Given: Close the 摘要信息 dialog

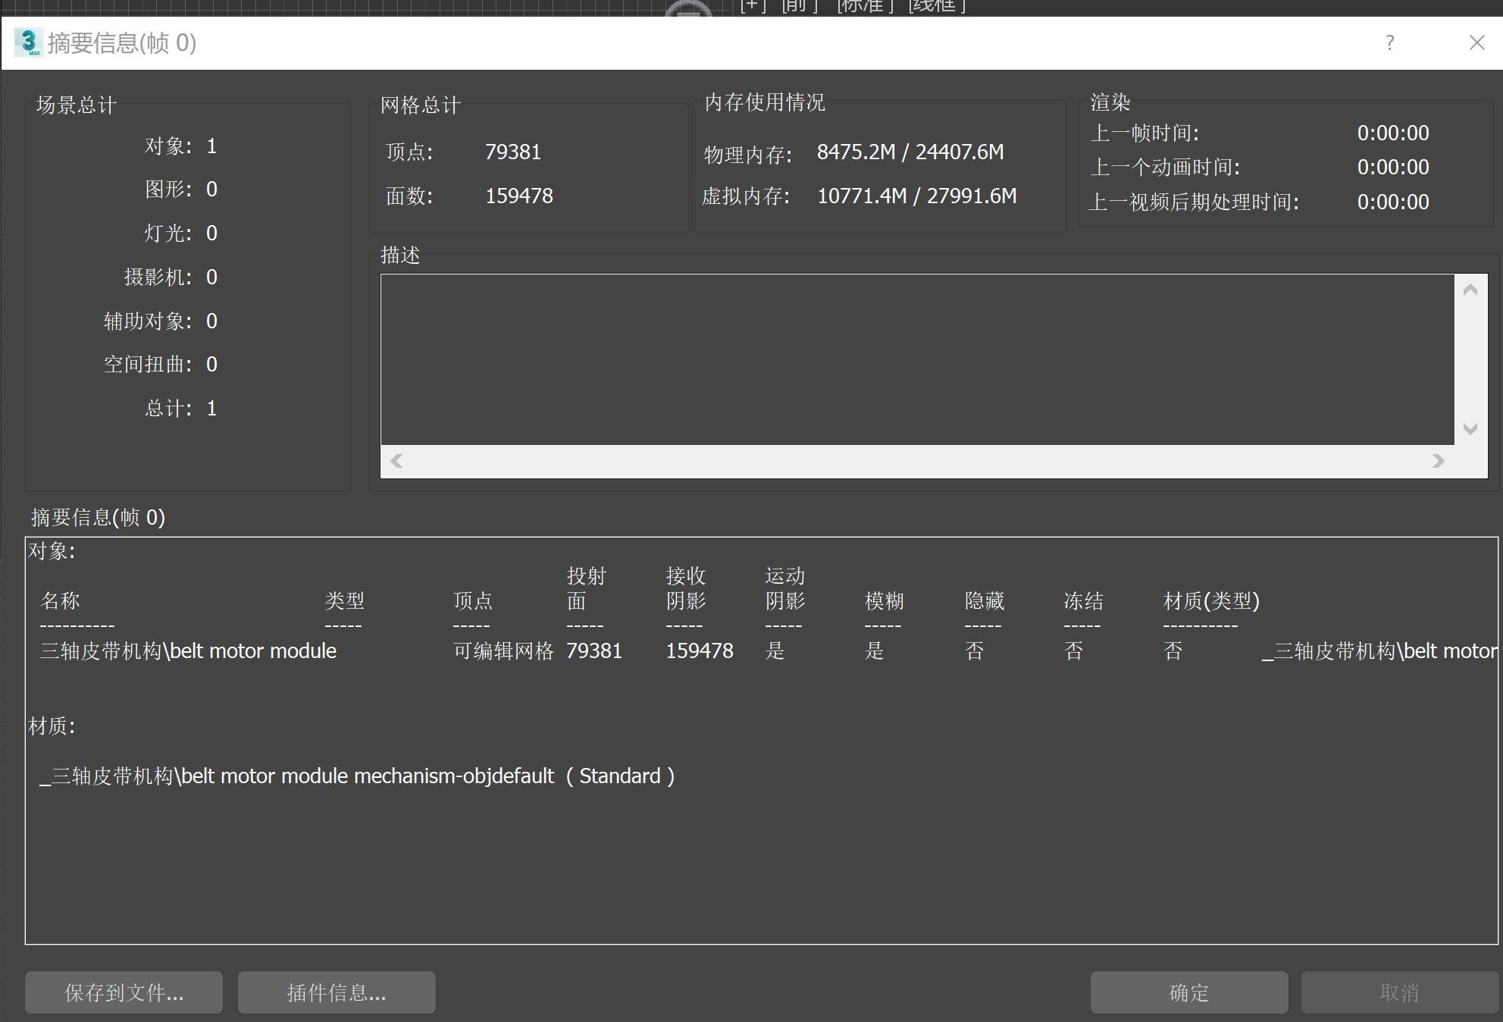Looking at the screenshot, I should point(1476,43).
